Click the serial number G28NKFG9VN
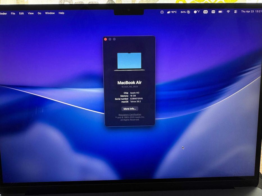The image size is (262, 196). click(x=136, y=99)
